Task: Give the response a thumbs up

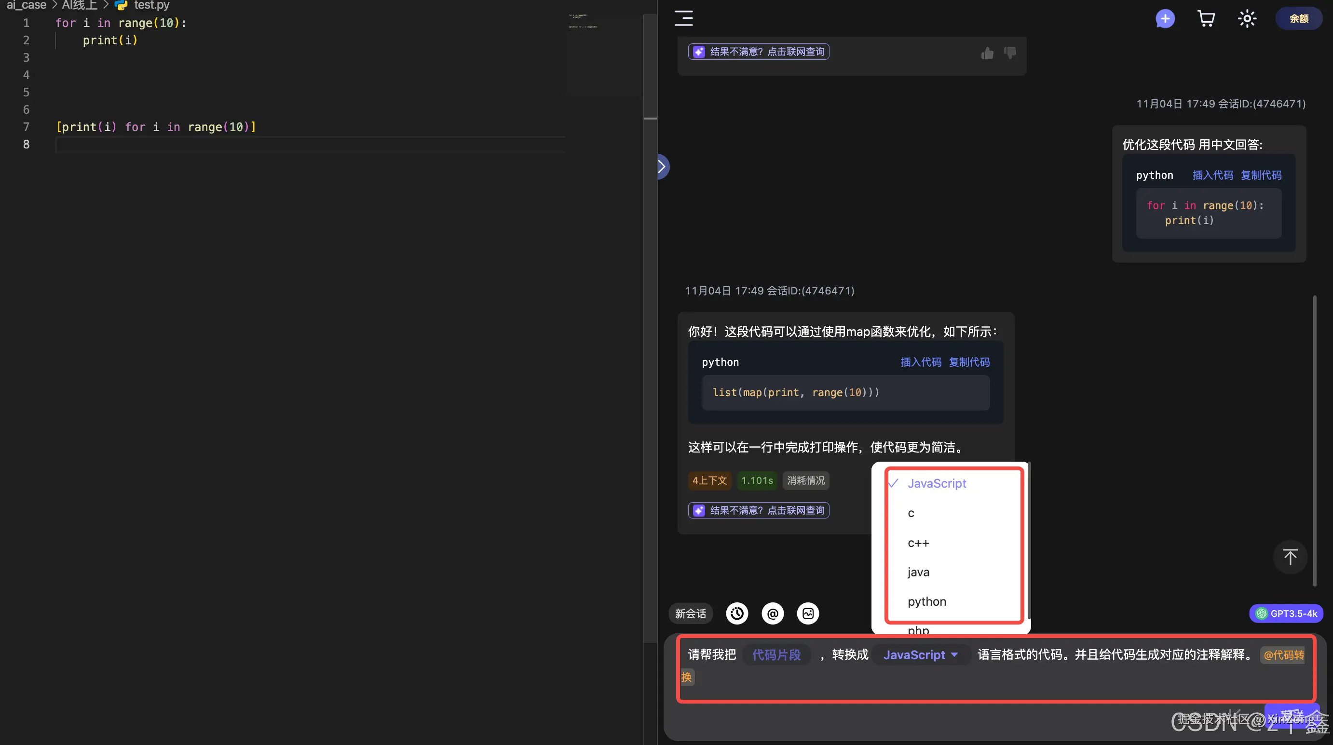Action: 987,53
